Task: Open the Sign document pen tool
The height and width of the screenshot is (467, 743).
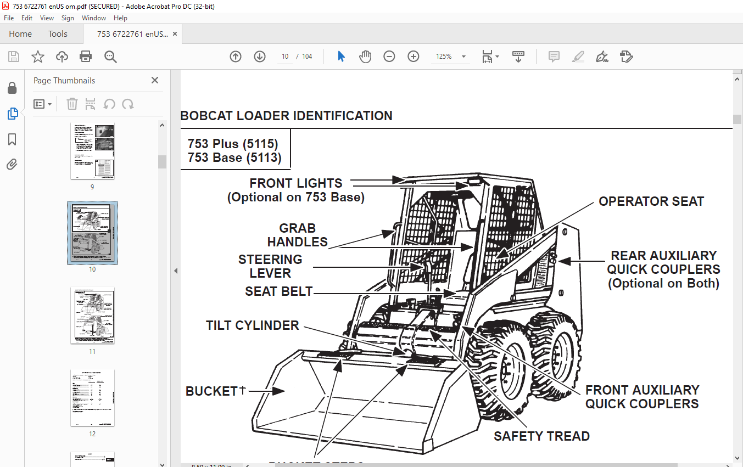Action: pyautogui.click(x=602, y=57)
